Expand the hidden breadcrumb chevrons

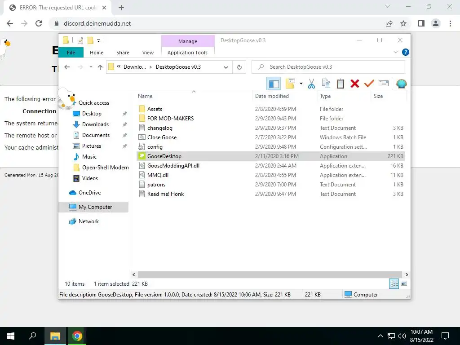pyautogui.click(x=119, y=66)
